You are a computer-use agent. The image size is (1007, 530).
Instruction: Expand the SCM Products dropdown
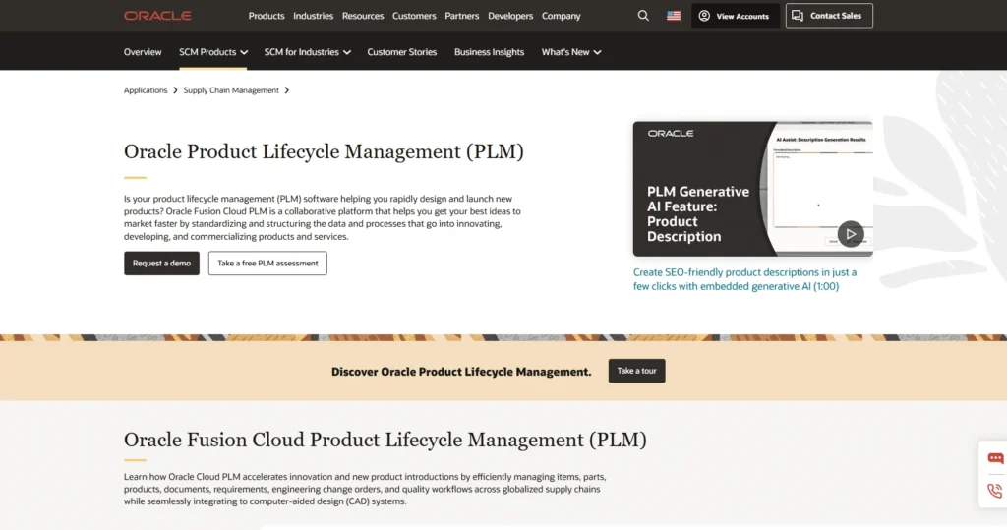click(x=213, y=52)
